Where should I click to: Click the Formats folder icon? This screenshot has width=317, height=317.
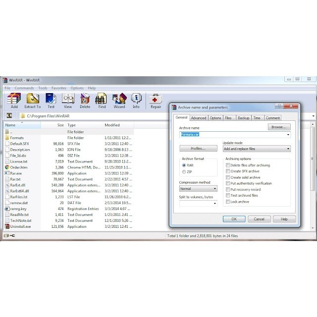pyautogui.click(x=7, y=138)
